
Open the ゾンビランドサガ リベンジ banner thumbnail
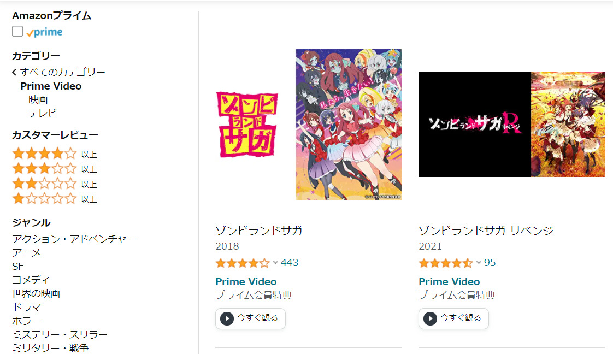click(x=512, y=125)
